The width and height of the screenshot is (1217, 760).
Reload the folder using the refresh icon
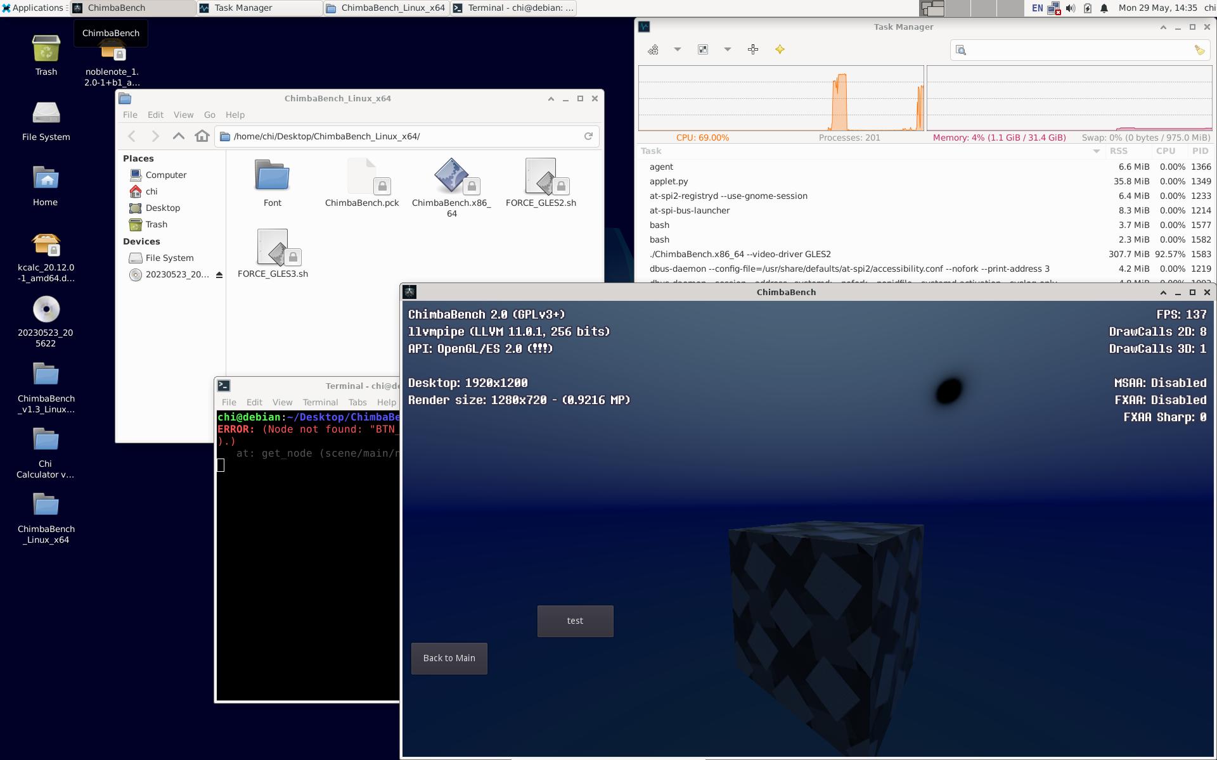coord(588,136)
